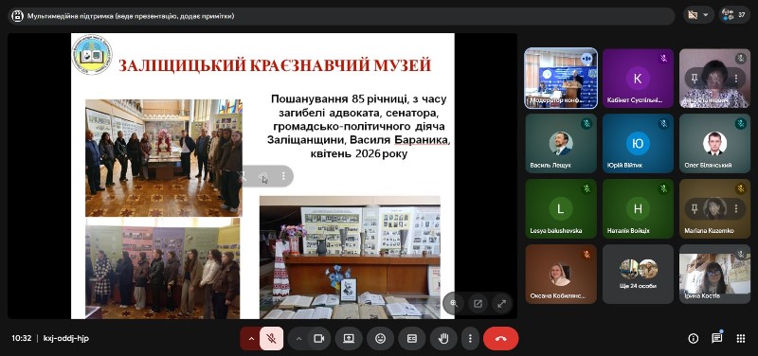Unpin the presentation via crossed pin icon

point(244,176)
